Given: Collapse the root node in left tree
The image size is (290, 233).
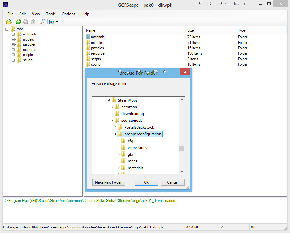Looking at the screenshot, I should [7, 29].
